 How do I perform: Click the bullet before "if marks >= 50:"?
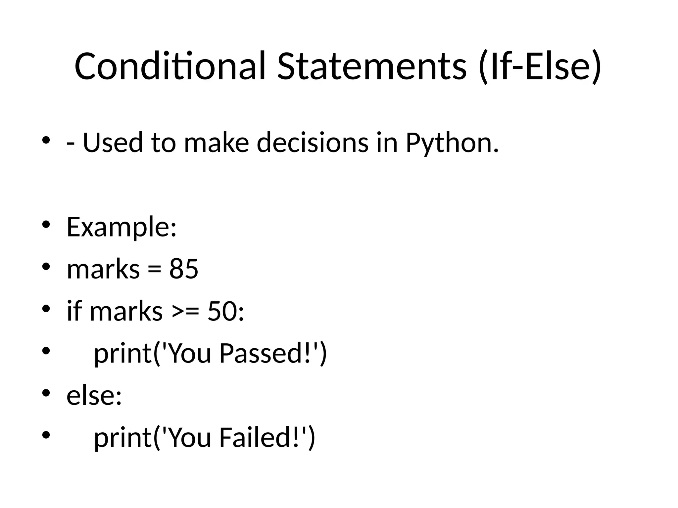coord(46,309)
